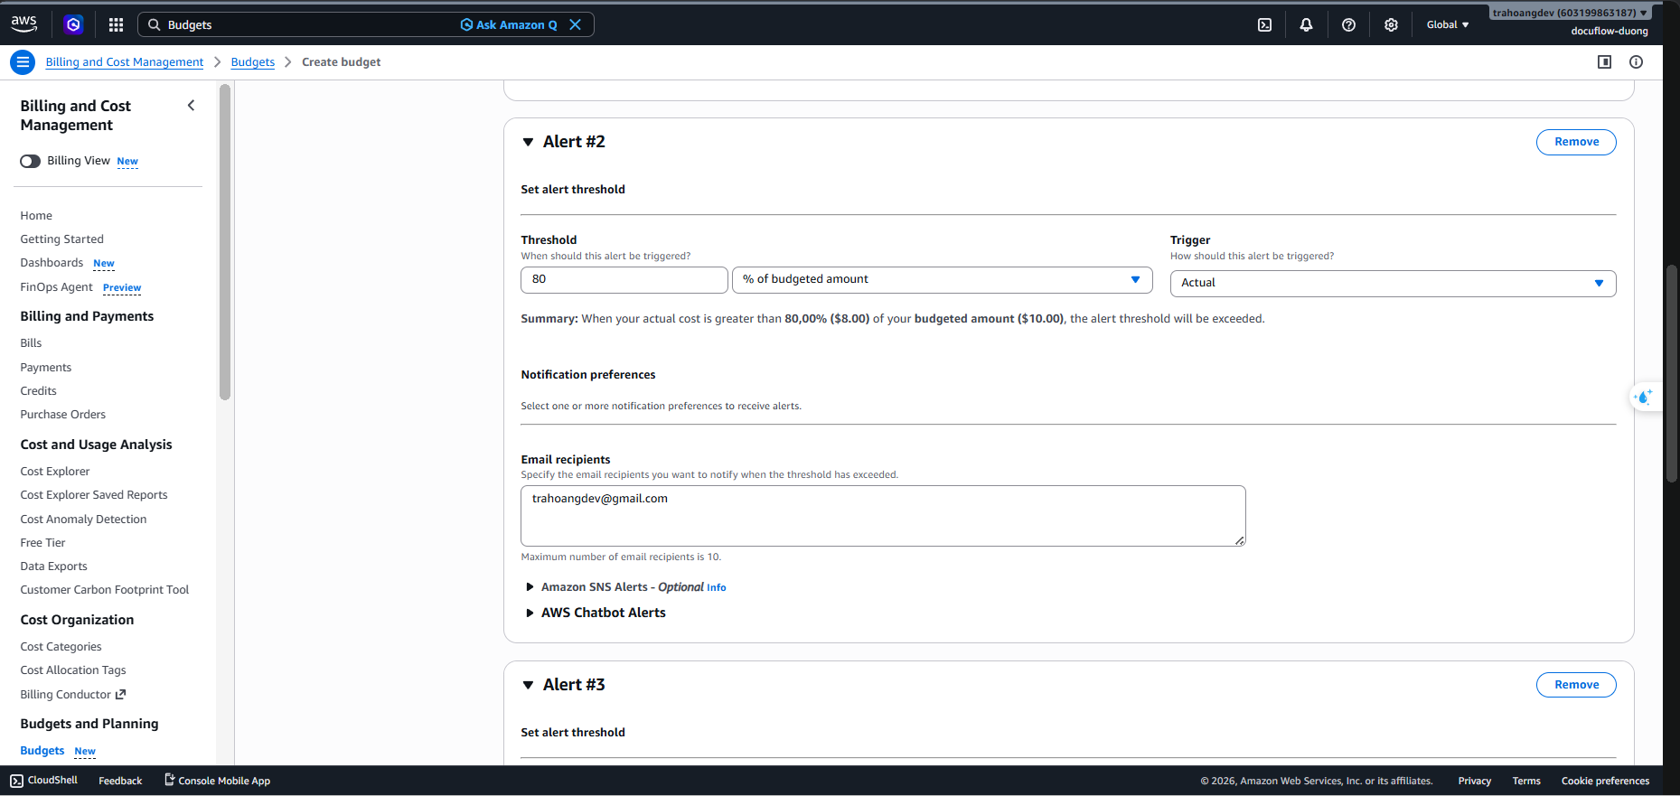Viewport: 1680px width, 796px height.
Task: Open FinOps Agent in sidebar
Action: 56,287
